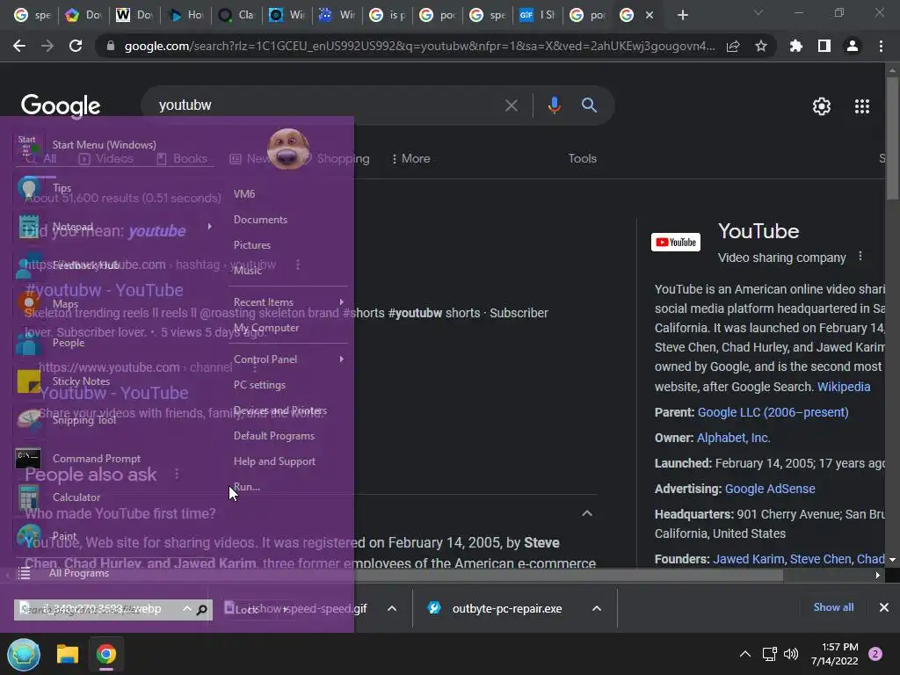Start a voice search with the microphone
This screenshot has width=900, height=675.
pyautogui.click(x=554, y=105)
